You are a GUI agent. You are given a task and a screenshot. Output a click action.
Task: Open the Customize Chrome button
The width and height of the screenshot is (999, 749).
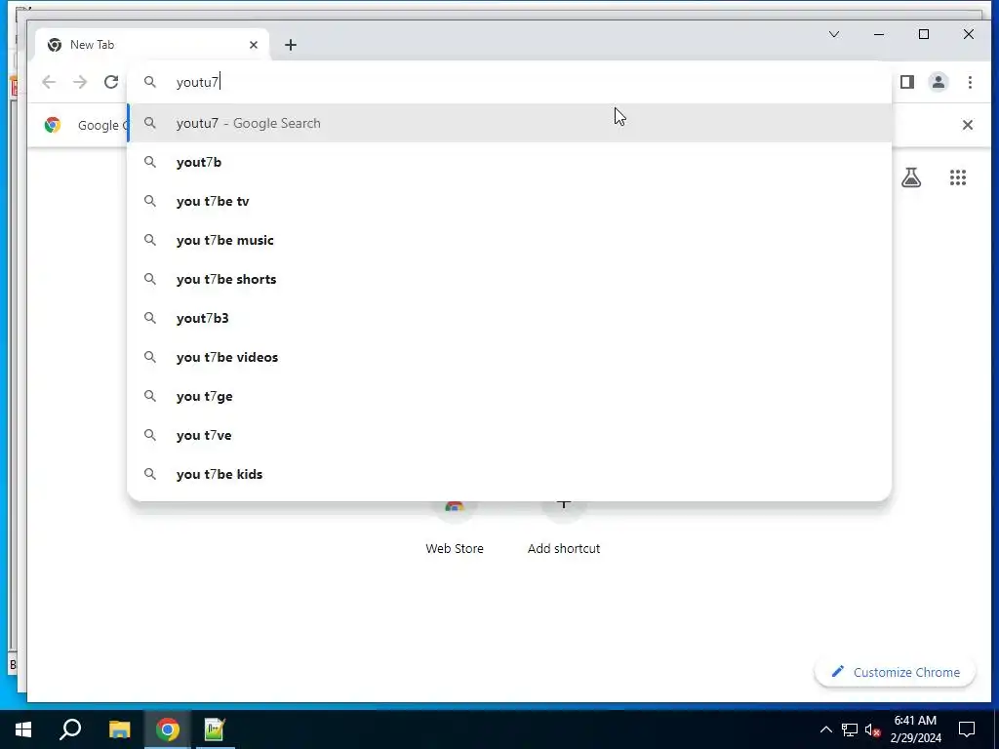point(896,672)
